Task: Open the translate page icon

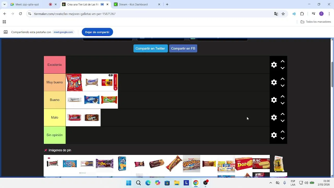Action: (276, 14)
